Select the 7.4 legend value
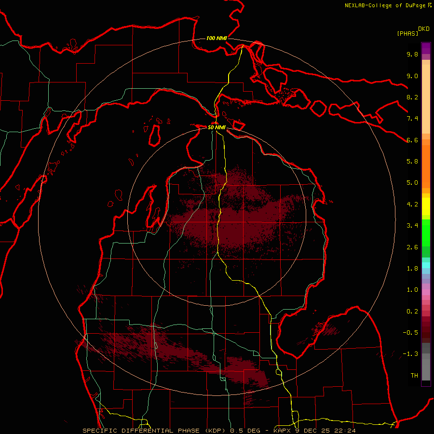 pyautogui.click(x=412, y=119)
